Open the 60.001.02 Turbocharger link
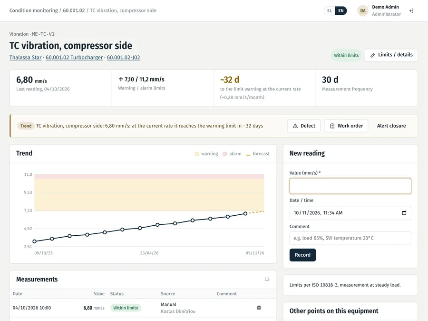Screen dimensions: 428x321 (x=74, y=58)
